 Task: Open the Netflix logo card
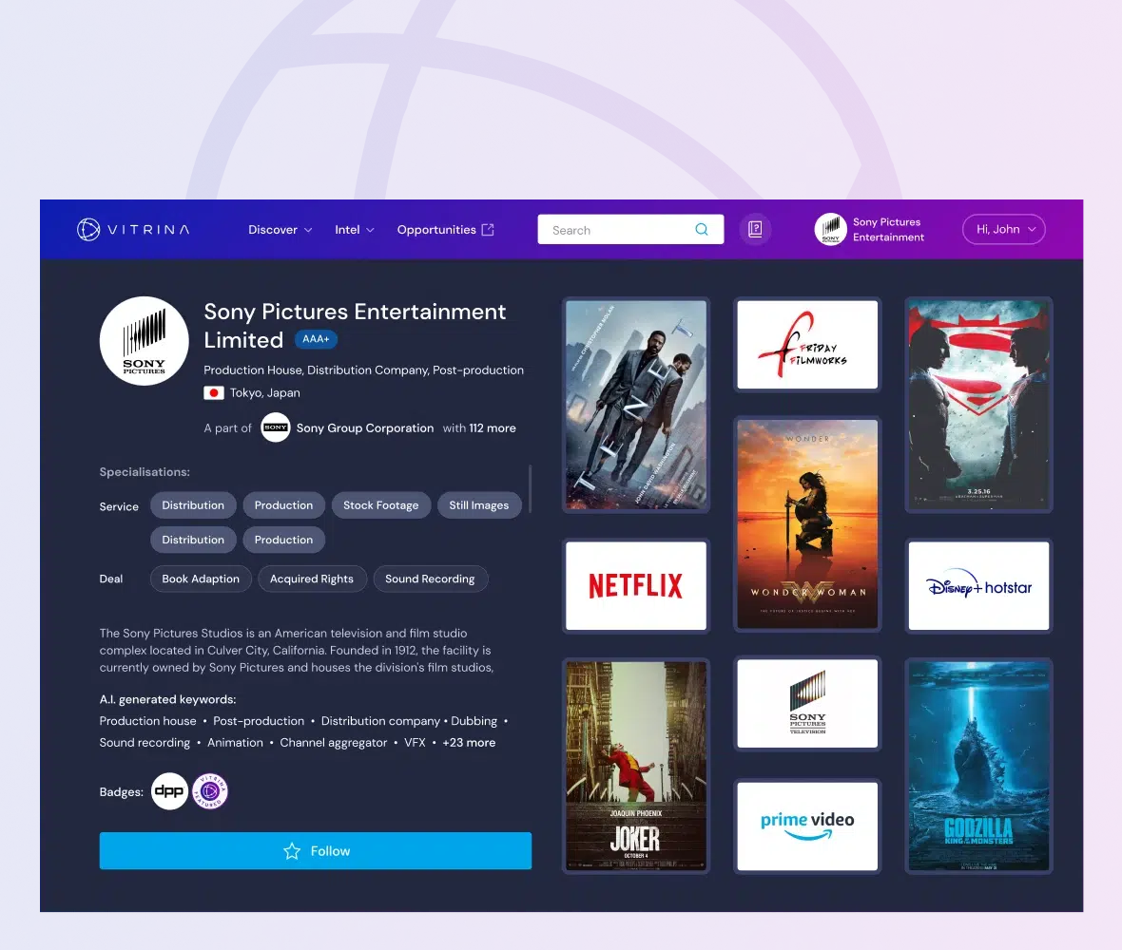tap(636, 585)
